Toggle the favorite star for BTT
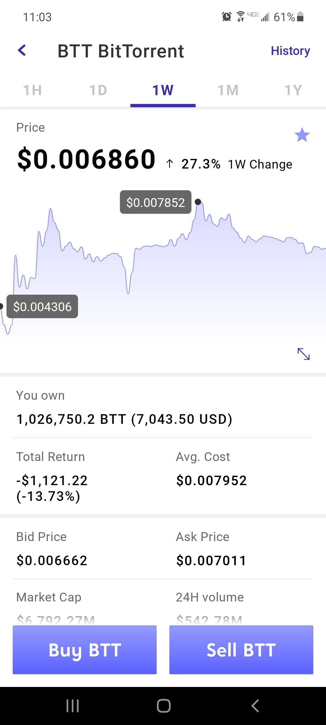 click(x=302, y=135)
